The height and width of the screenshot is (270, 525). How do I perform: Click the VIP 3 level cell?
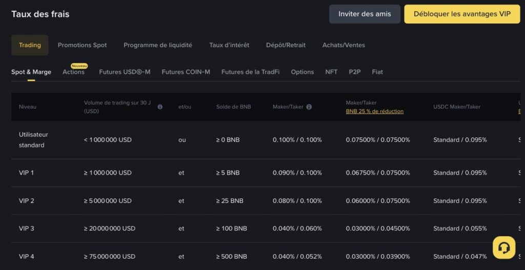coord(27,229)
